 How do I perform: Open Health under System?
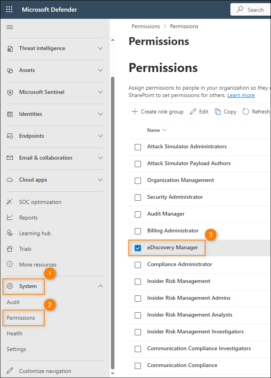(14, 333)
